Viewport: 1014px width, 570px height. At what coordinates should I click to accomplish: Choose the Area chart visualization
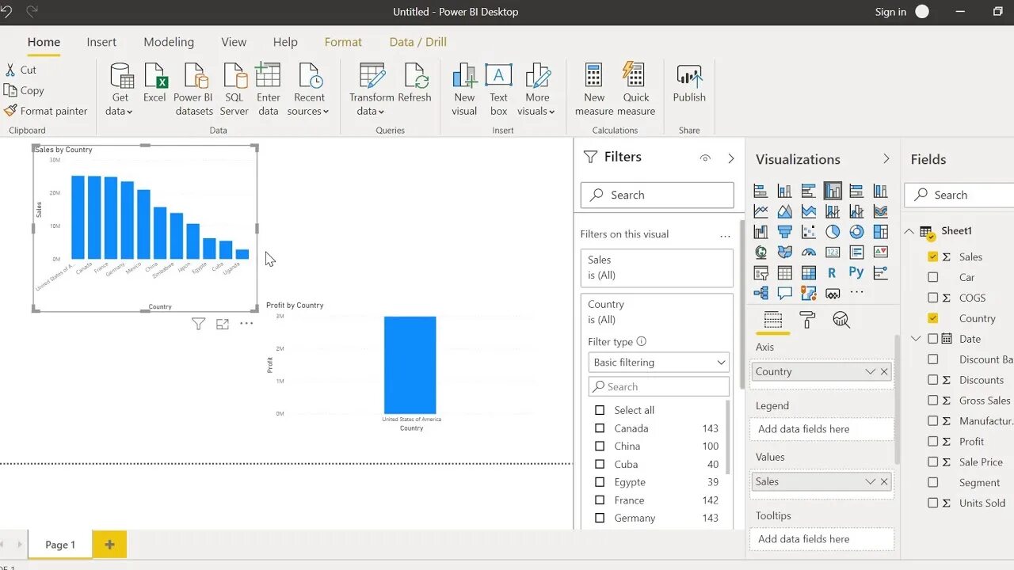tap(784, 211)
